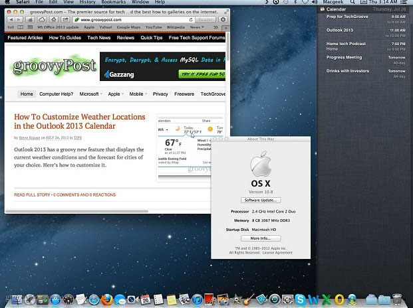
Task: Click the READ FULL STORY link
Action: pos(32,194)
